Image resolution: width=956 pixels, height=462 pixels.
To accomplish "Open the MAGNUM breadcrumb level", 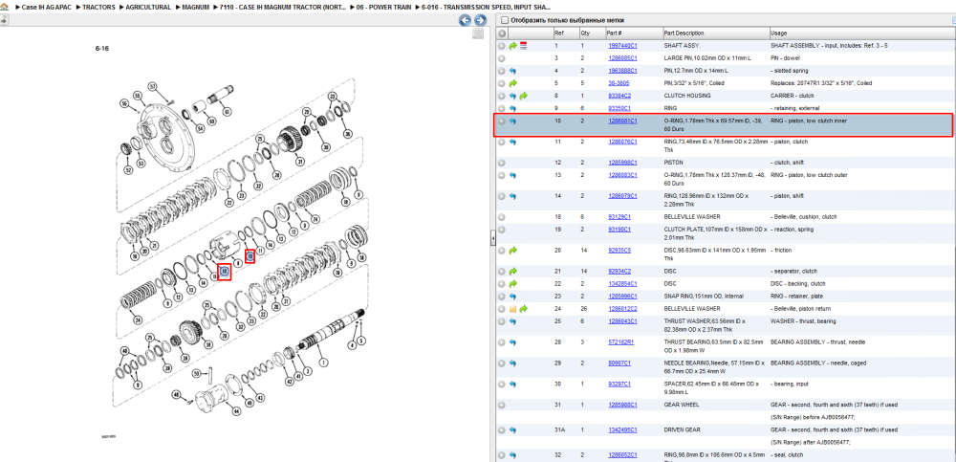I will pos(195,7).
